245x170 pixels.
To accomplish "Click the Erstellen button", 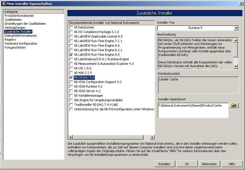I will click(x=164, y=164).
